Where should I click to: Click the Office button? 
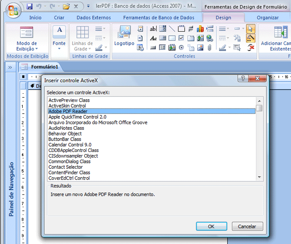click(x=13, y=10)
